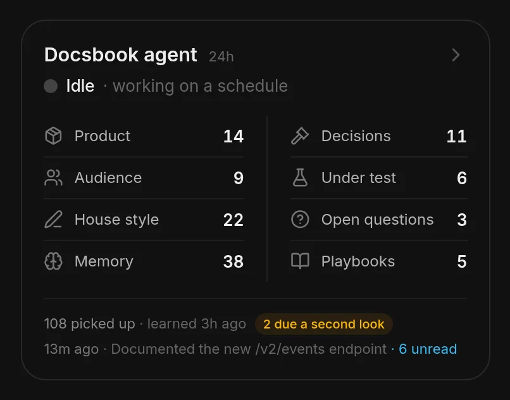Select the Memory label
This screenshot has height=400, width=510.
click(x=104, y=261)
